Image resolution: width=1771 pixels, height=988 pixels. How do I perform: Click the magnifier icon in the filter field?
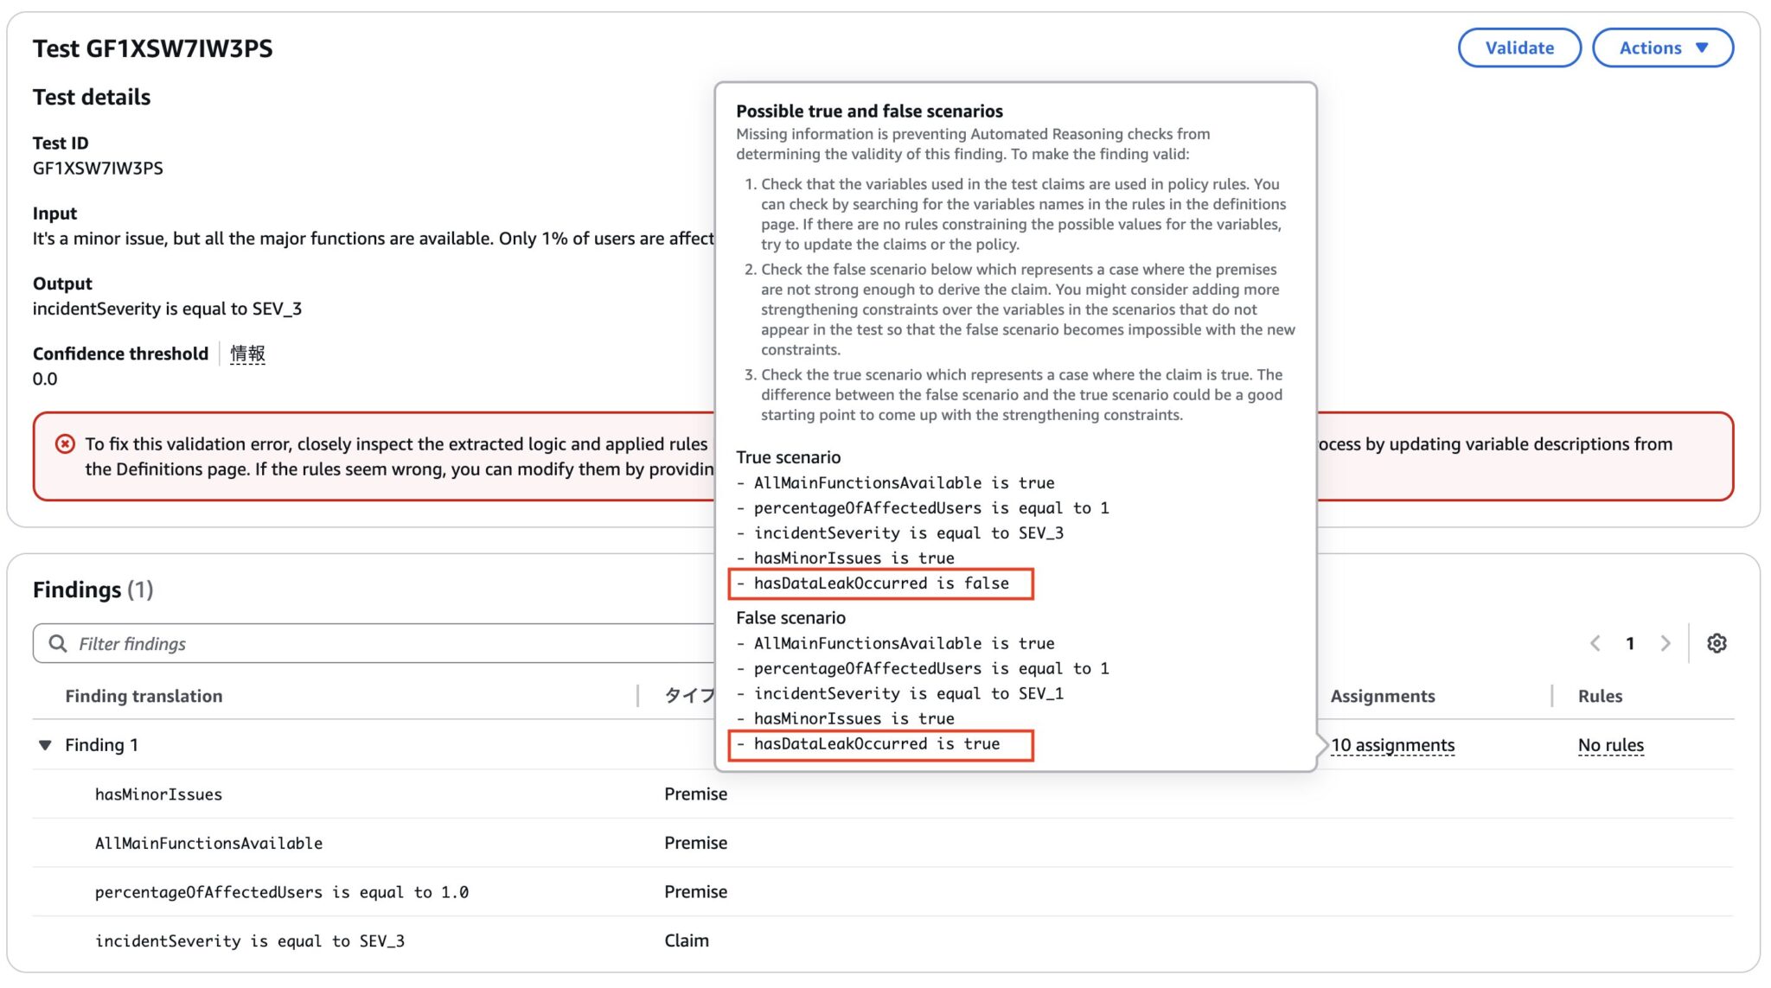coord(58,643)
